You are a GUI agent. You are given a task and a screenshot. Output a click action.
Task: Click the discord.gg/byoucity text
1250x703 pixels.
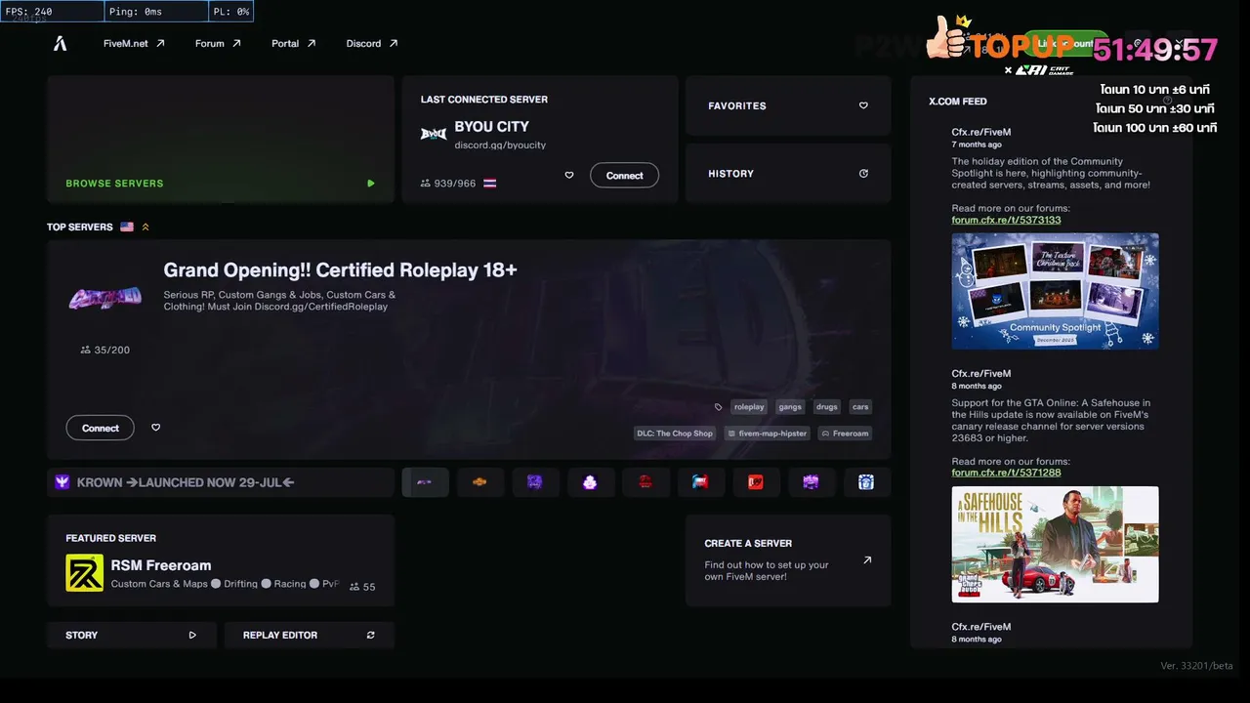click(x=500, y=145)
